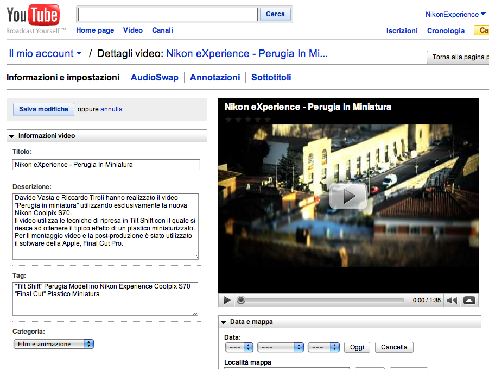Click the search input field
The height and width of the screenshot is (369, 489).
point(168,14)
